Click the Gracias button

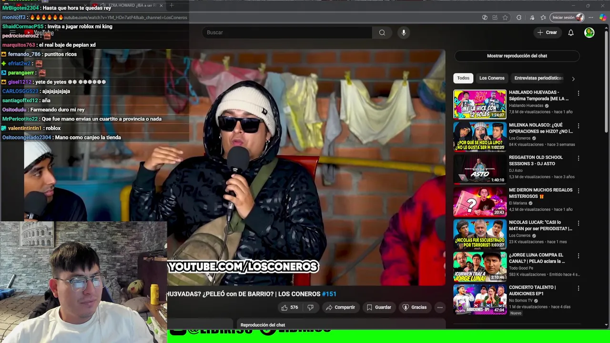pyautogui.click(x=415, y=307)
